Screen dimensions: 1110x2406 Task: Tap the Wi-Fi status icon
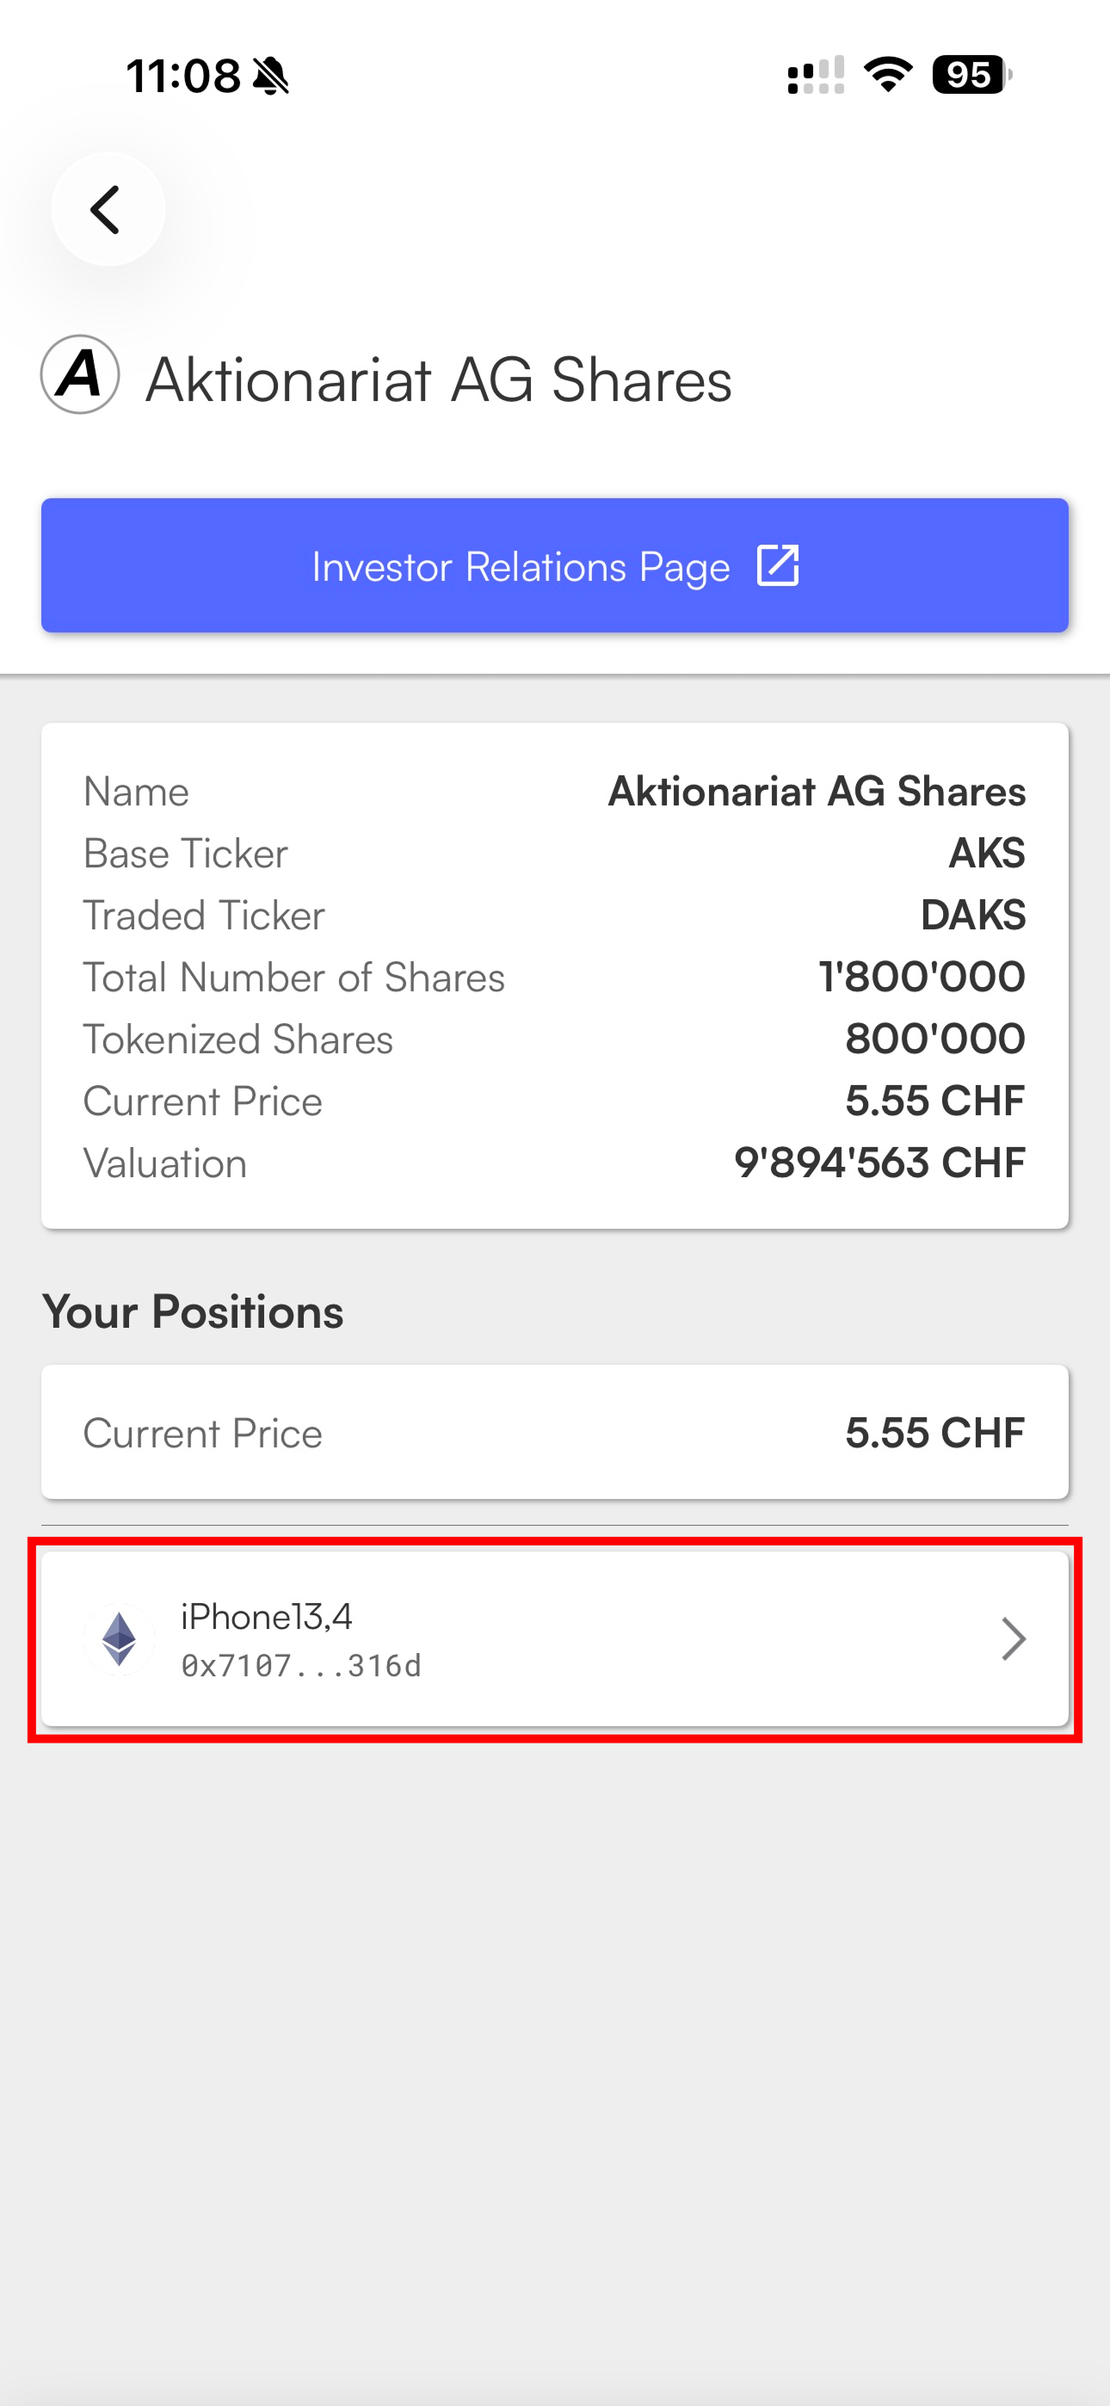click(x=888, y=75)
